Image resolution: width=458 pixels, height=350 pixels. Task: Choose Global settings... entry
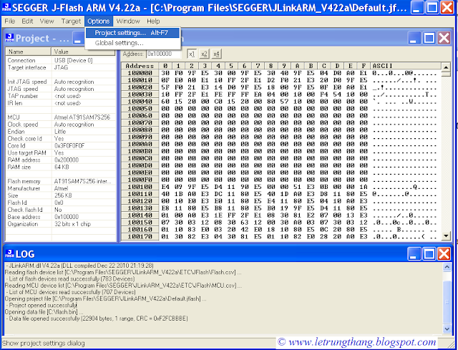click(x=132, y=43)
